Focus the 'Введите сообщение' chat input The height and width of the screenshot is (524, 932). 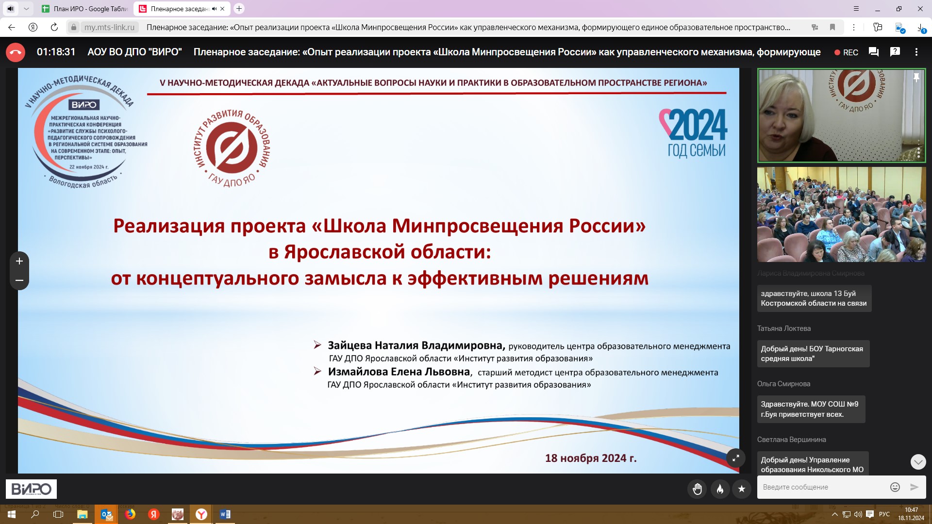click(x=823, y=487)
